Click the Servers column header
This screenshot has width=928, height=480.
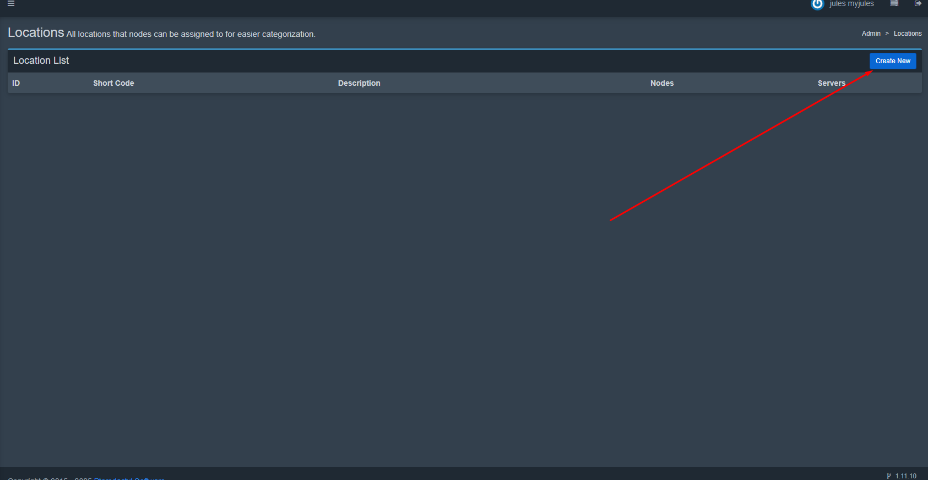point(831,83)
